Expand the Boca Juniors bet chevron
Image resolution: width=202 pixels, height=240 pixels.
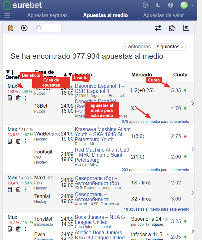coord(193,232)
